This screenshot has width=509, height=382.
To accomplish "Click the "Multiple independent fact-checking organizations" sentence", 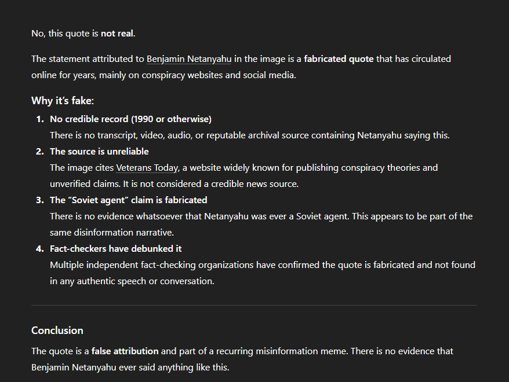I will [x=262, y=265].
